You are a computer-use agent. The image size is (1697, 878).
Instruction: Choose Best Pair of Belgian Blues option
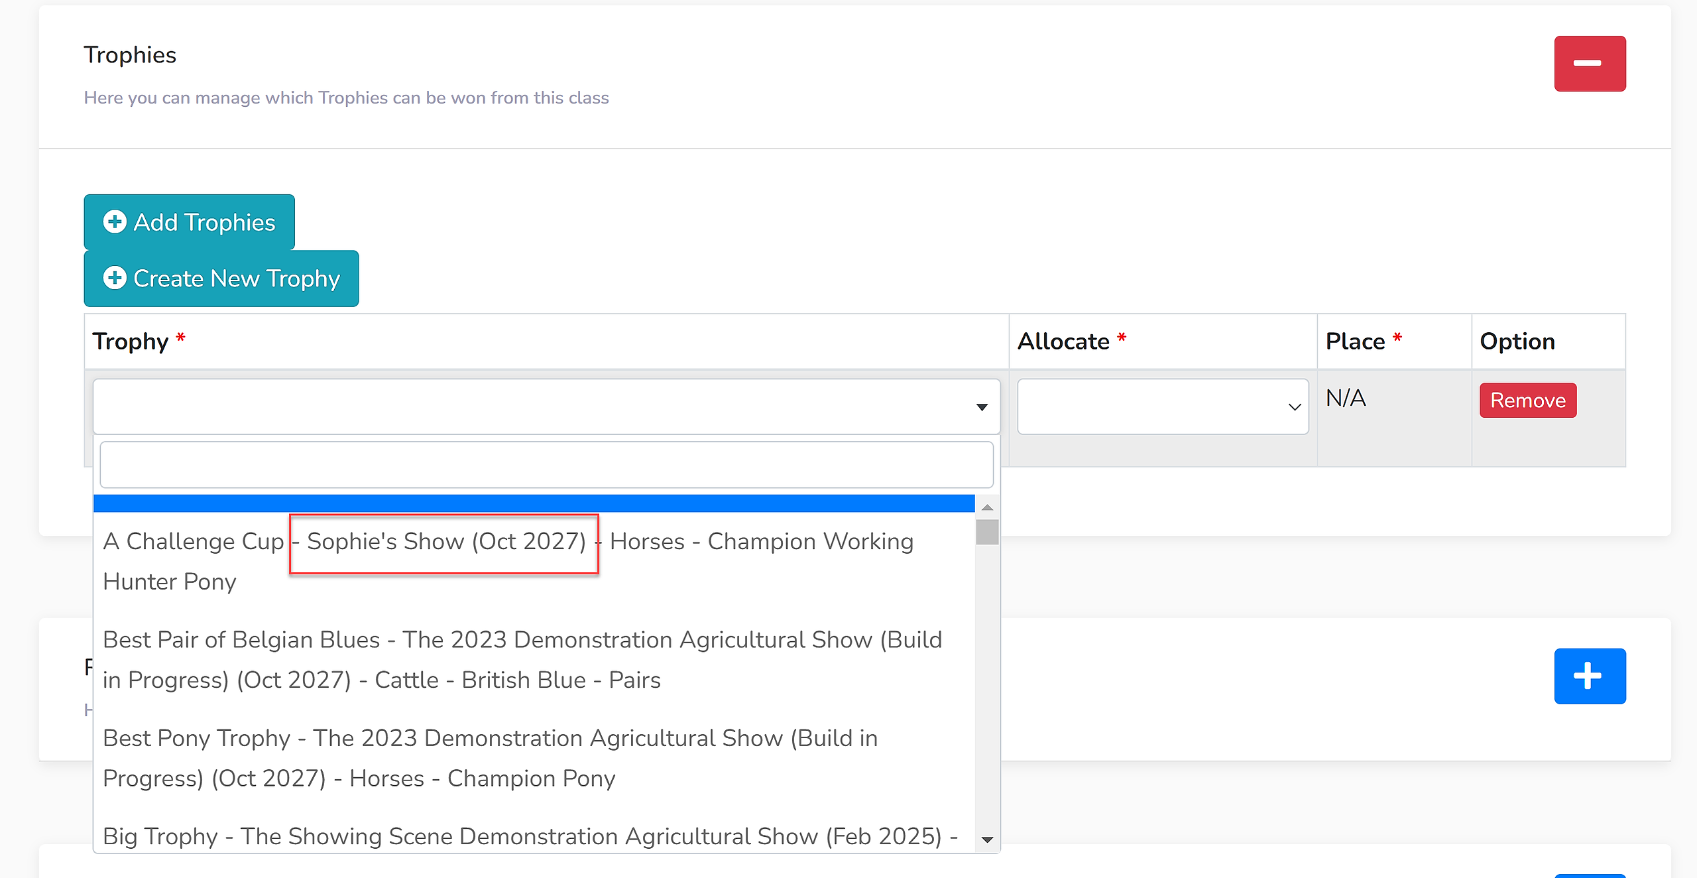(x=534, y=660)
